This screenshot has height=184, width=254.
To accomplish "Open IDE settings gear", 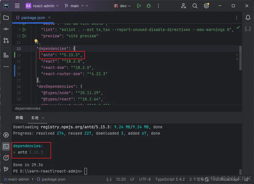I will click(206, 6).
